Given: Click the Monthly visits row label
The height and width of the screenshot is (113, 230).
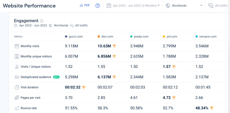Looking at the screenshot, I should pyautogui.click(x=30, y=46).
